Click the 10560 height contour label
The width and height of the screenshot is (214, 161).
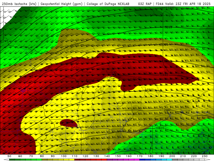click(x=166, y=110)
